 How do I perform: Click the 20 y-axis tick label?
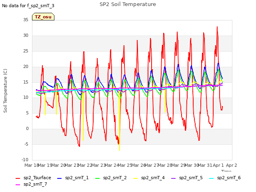26,67
